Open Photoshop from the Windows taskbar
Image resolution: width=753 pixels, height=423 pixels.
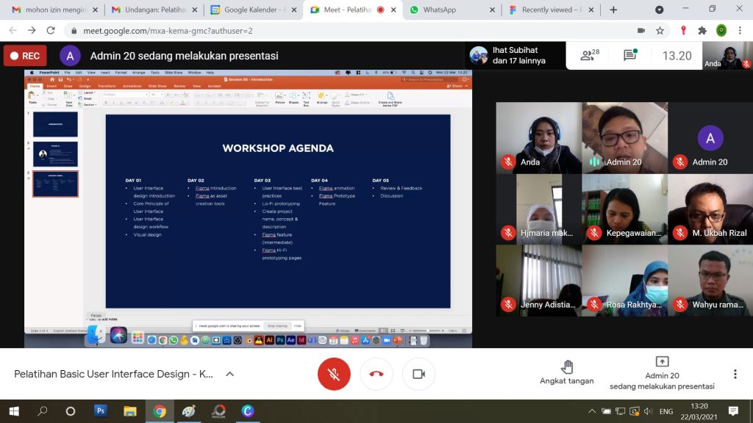101,411
